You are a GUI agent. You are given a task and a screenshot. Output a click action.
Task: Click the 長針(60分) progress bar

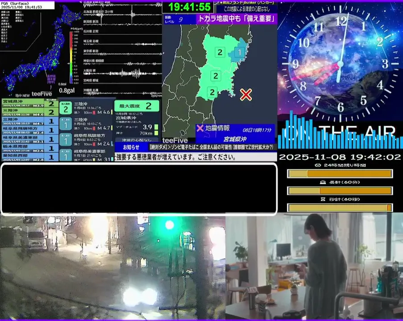[x=340, y=191]
